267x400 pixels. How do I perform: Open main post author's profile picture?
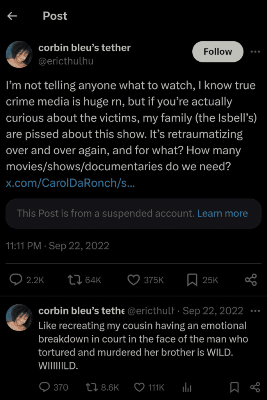tap(19, 54)
